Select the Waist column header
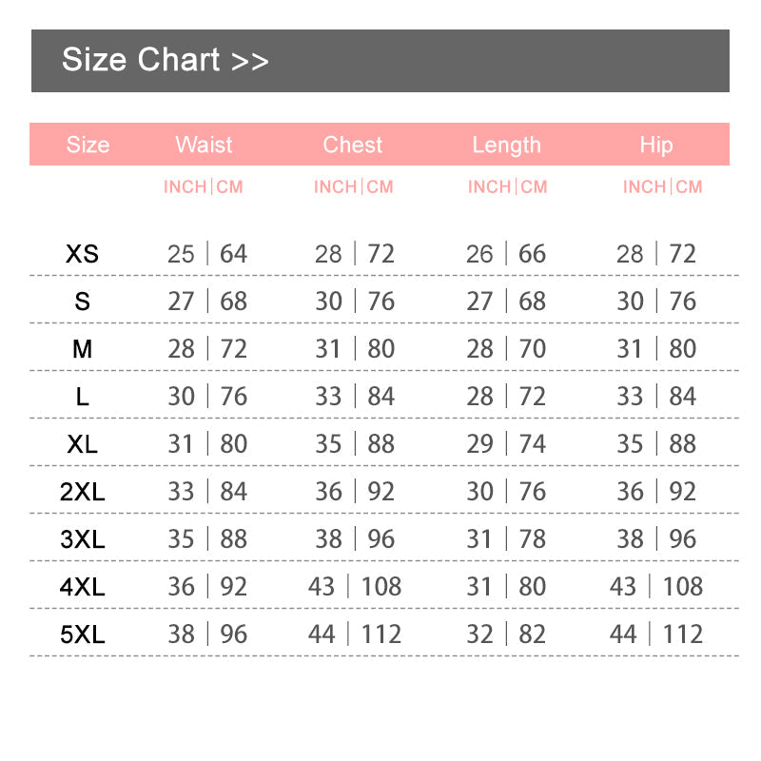 [204, 145]
